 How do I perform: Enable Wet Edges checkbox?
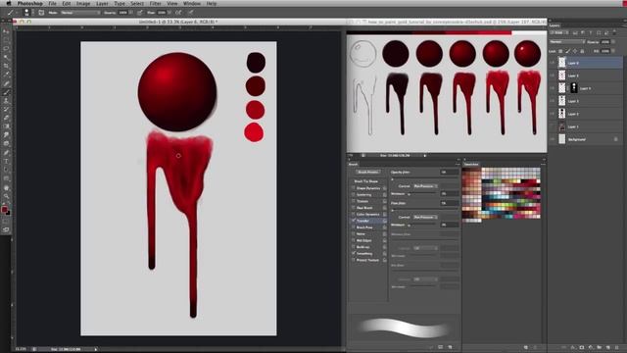[x=353, y=240]
